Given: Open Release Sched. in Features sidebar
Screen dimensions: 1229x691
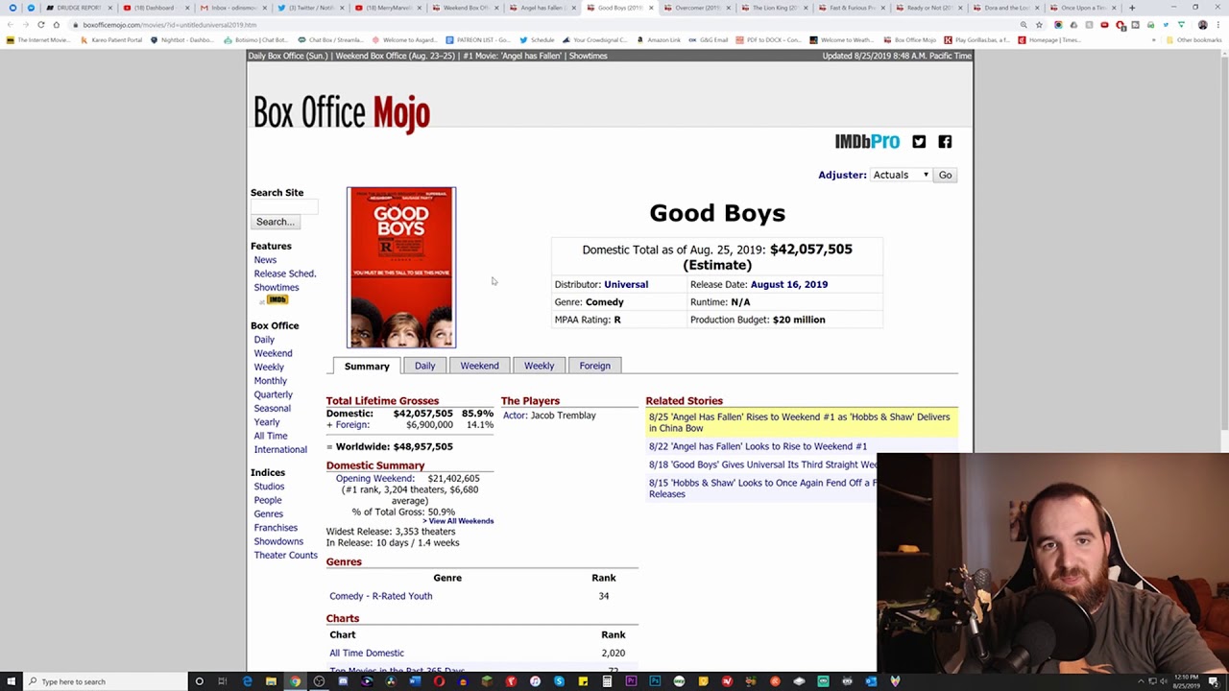Looking at the screenshot, I should tap(285, 274).
